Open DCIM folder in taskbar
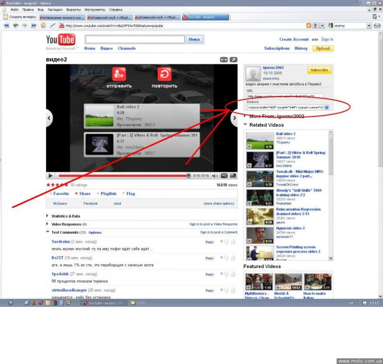The image size is (383, 364). (x=138, y=303)
